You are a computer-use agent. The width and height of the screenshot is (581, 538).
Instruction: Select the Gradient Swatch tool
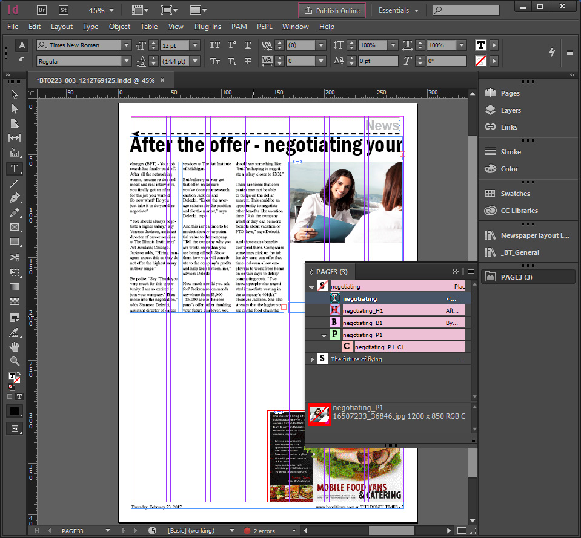click(x=15, y=287)
